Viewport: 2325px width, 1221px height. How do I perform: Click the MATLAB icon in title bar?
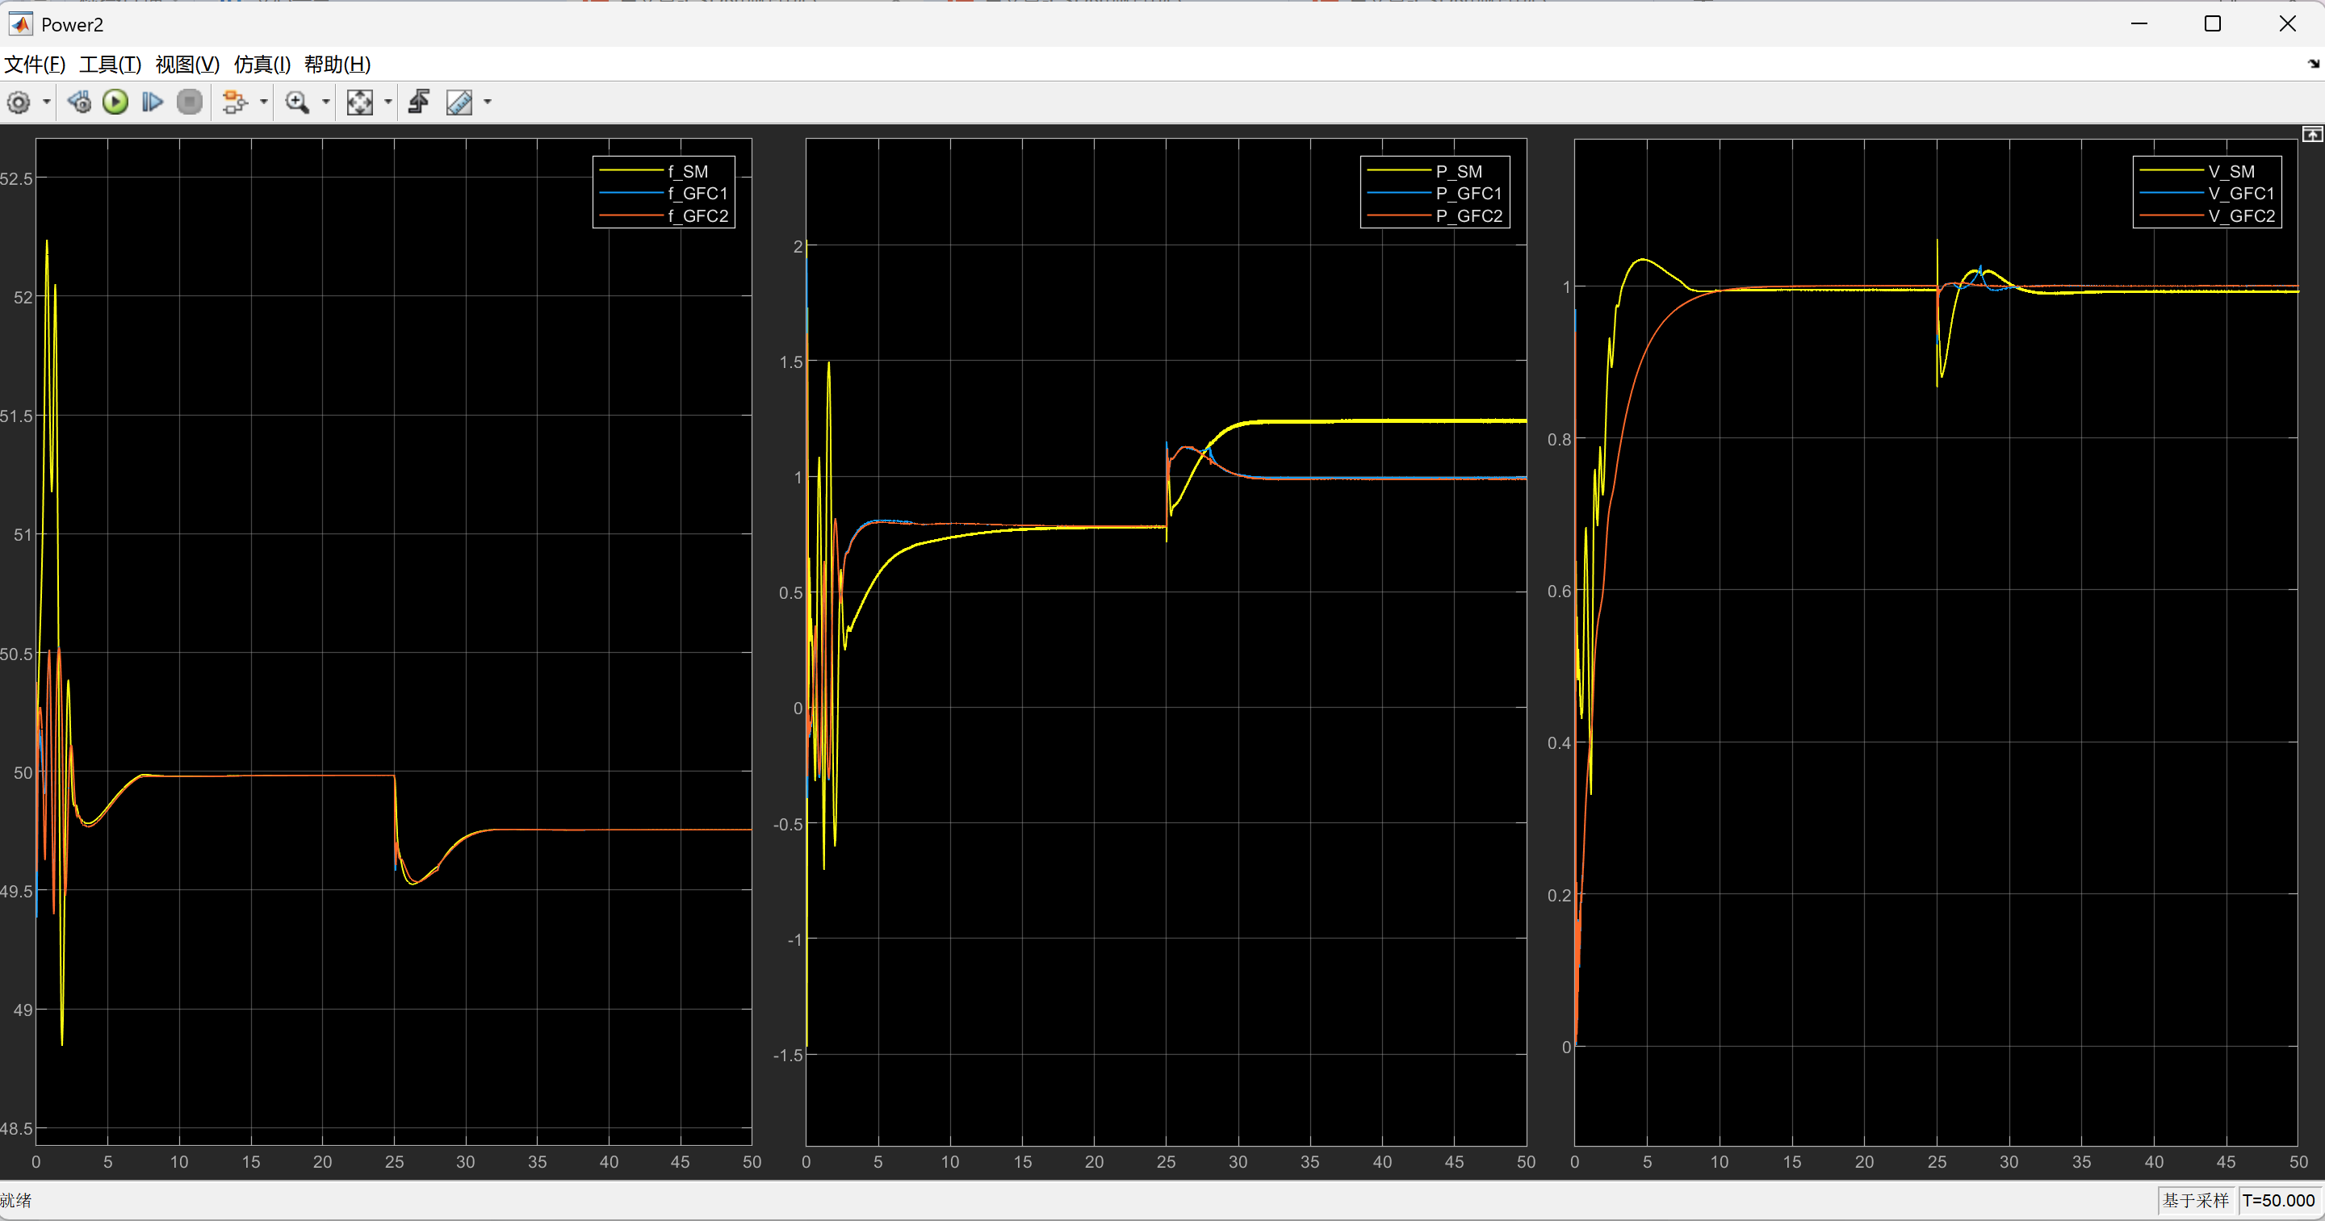pyautogui.click(x=20, y=23)
